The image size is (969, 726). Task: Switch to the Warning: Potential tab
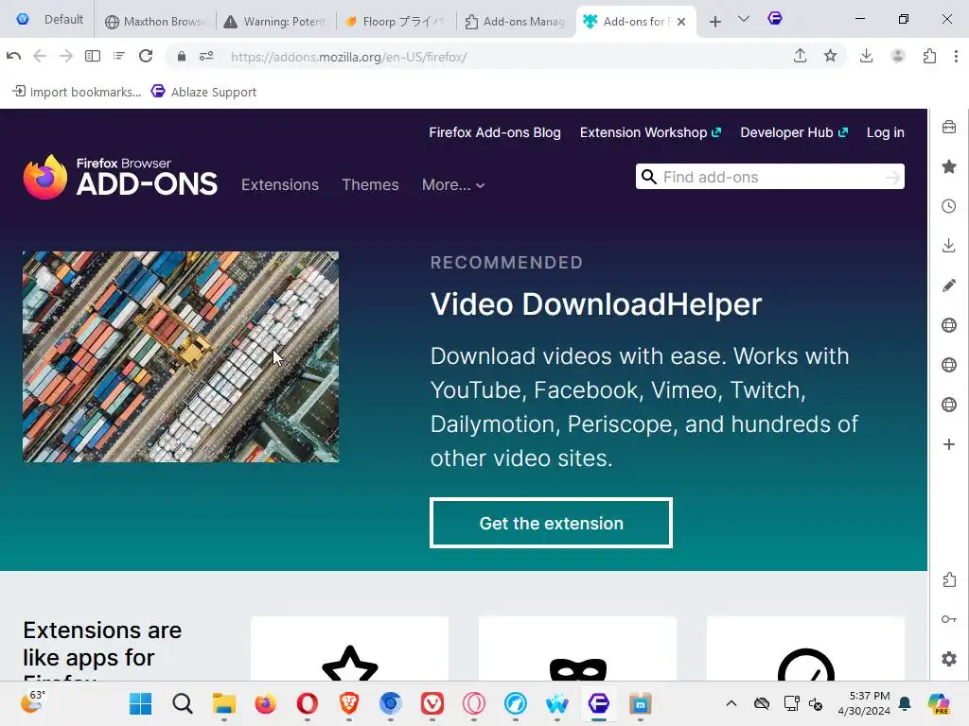click(x=275, y=22)
